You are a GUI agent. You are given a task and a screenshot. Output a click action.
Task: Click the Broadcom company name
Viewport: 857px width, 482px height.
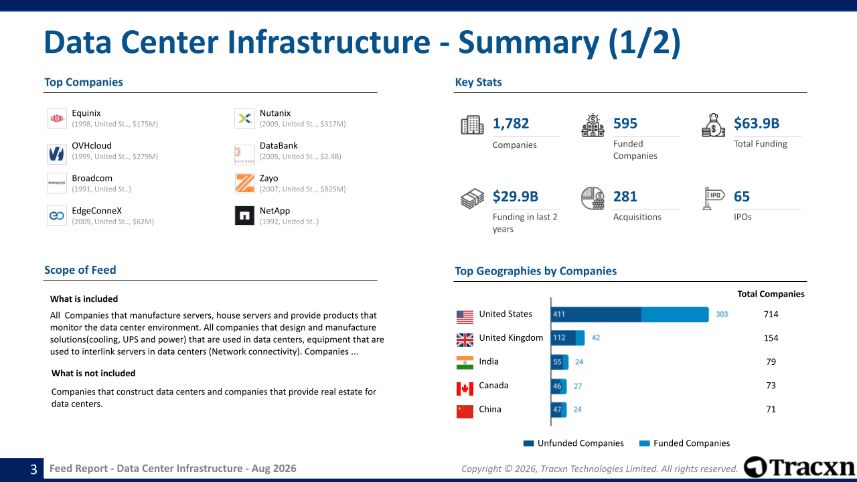92,178
